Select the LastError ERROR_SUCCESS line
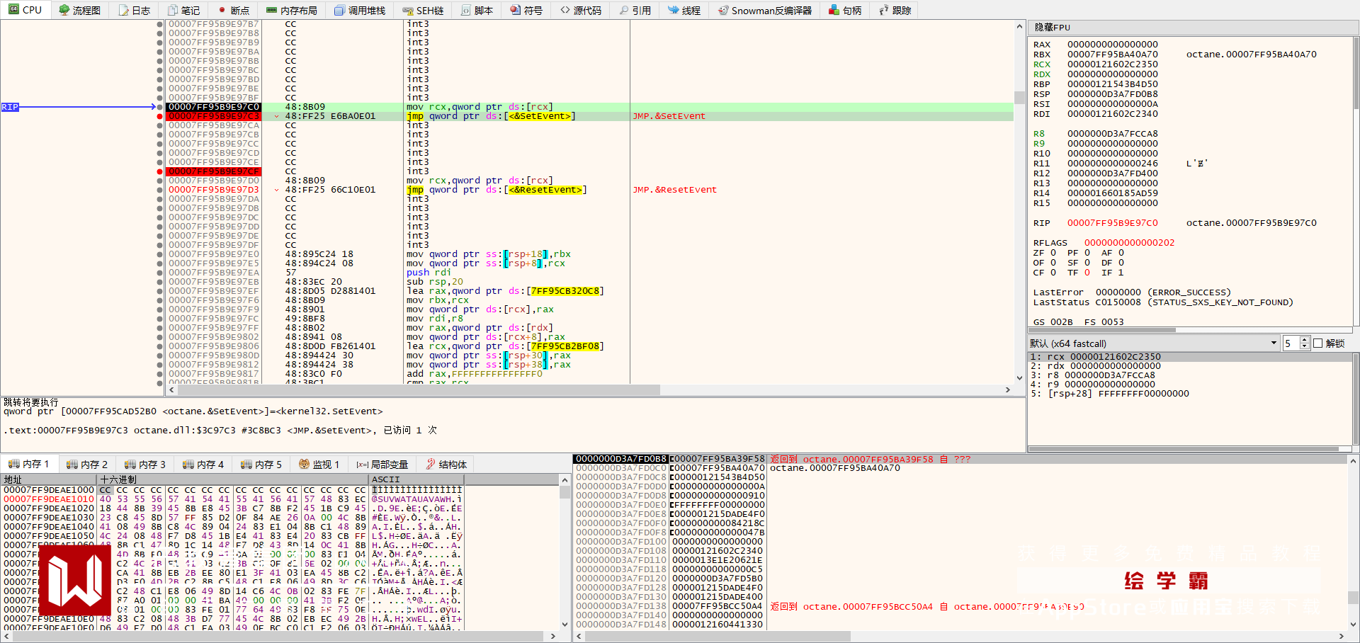Screen dimensions: 1360x643 click(x=1132, y=292)
